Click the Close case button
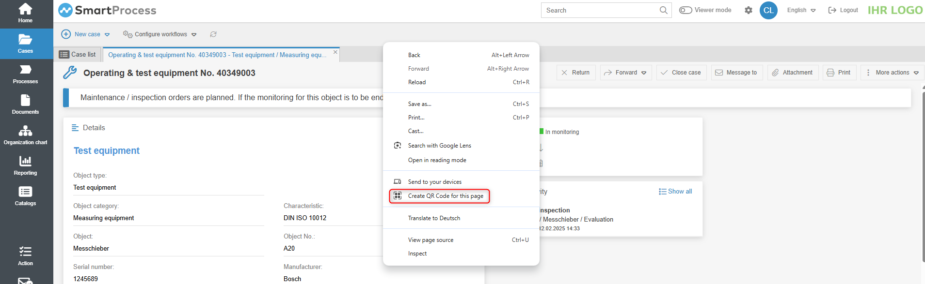The height and width of the screenshot is (284, 925). click(681, 73)
